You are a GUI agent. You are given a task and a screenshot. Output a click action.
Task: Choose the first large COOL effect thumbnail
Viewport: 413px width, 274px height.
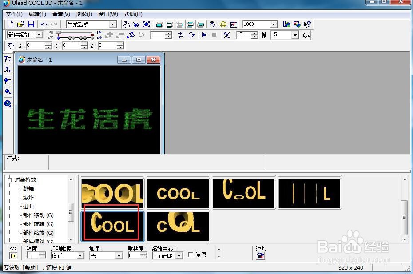click(112, 194)
